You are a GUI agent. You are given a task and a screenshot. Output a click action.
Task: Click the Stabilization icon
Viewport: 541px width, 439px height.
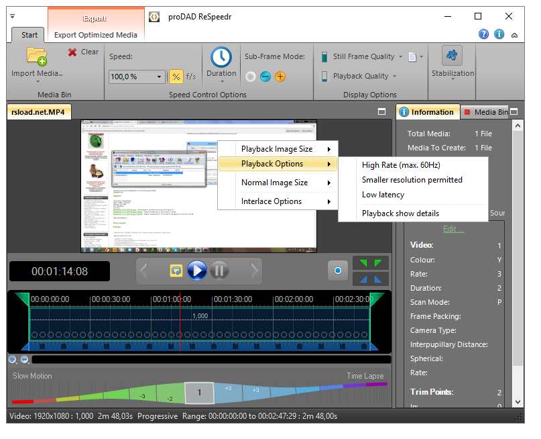(452, 55)
